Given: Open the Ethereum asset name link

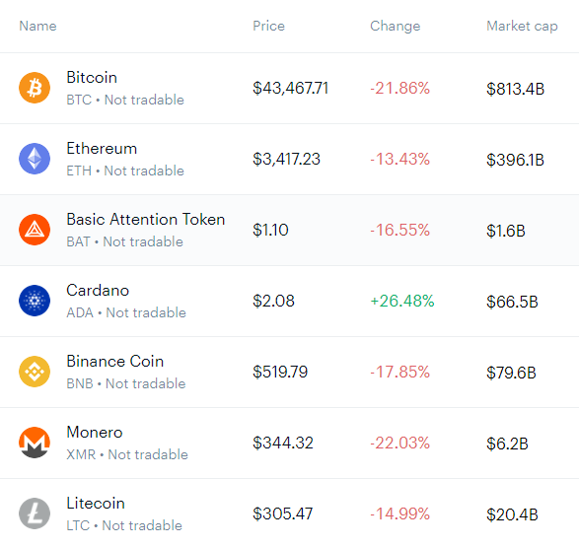Looking at the screenshot, I should [x=102, y=148].
